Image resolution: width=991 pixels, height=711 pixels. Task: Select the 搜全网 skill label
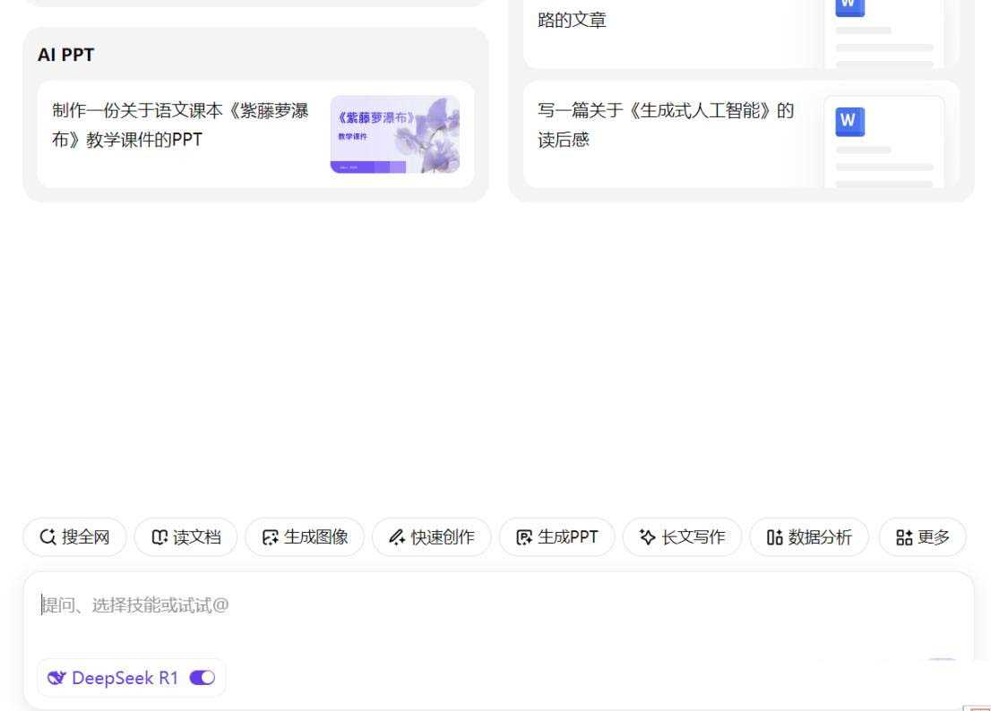(85, 537)
